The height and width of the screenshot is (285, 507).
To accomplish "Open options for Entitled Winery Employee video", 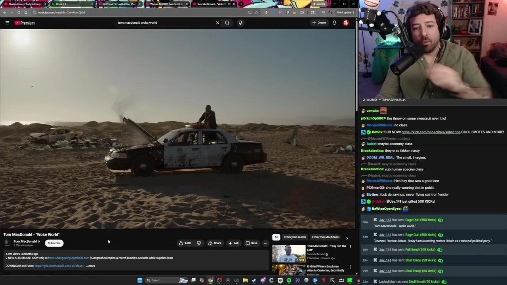I will click(350, 267).
